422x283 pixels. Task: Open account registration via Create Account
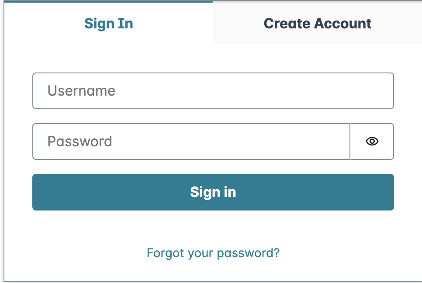pos(318,24)
